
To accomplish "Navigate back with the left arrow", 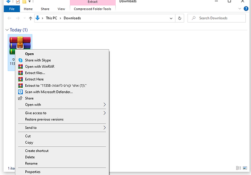I will click(9, 18).
